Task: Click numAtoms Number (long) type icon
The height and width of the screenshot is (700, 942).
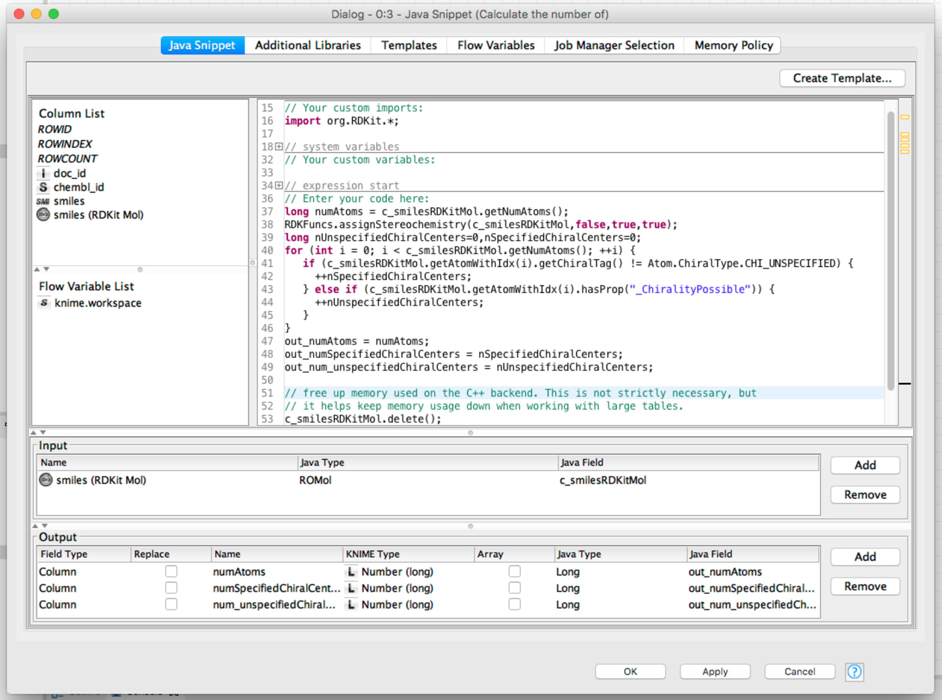Action: tap(351, 572)
